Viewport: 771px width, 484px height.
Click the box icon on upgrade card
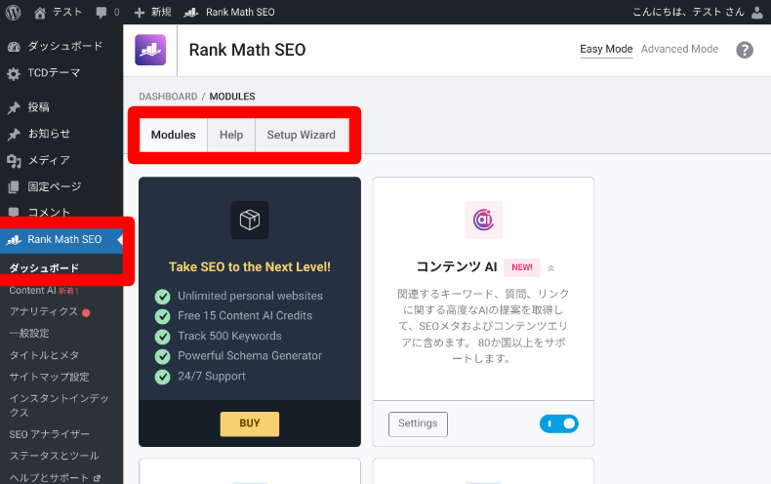click(x=250, y=220)
